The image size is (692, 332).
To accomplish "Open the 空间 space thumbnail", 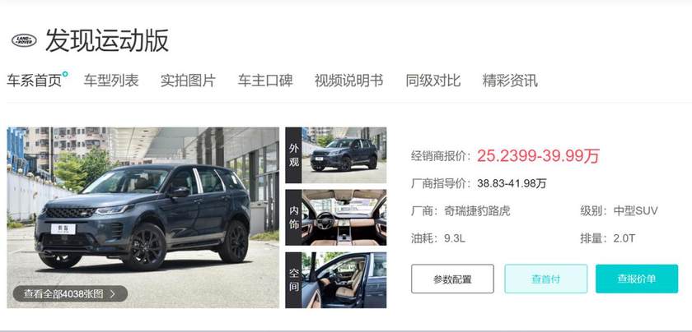I will [336, 280].
